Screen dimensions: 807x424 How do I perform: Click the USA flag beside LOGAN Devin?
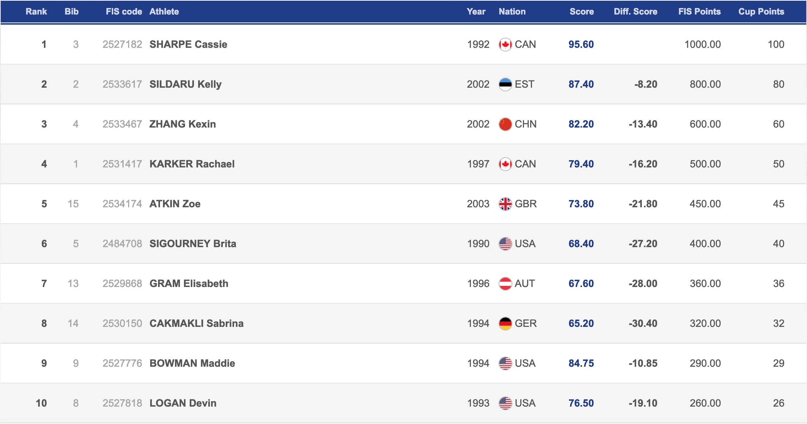(x=505, y=403)
